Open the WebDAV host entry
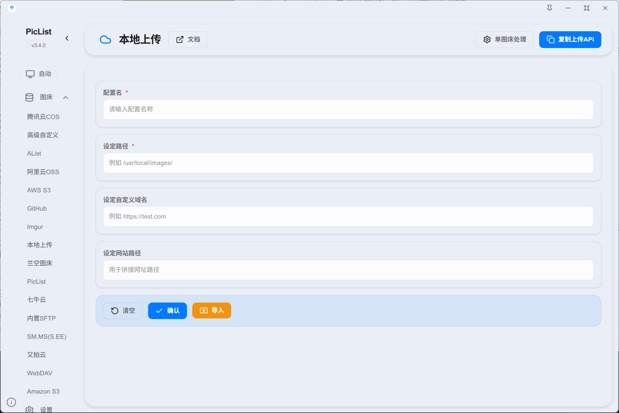Viewport: 619px width, 413px height. coord(40,373)
